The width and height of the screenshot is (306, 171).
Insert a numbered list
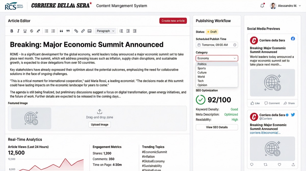click(53, 31)
